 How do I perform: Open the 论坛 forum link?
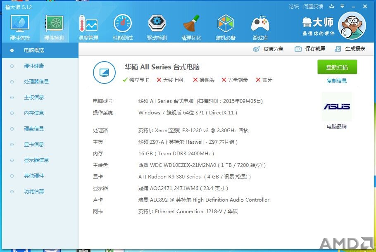(x=294, y=7)
